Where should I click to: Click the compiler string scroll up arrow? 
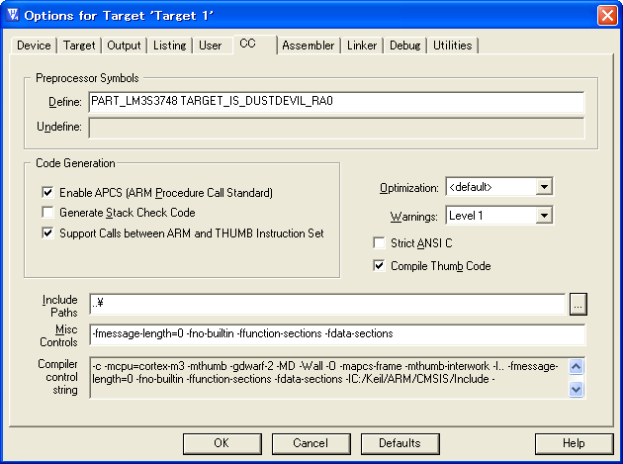(x=576, y=367)
